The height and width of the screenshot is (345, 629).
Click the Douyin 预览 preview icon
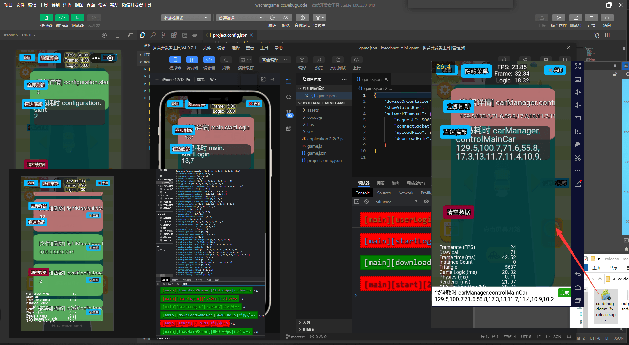pos(319,60)
